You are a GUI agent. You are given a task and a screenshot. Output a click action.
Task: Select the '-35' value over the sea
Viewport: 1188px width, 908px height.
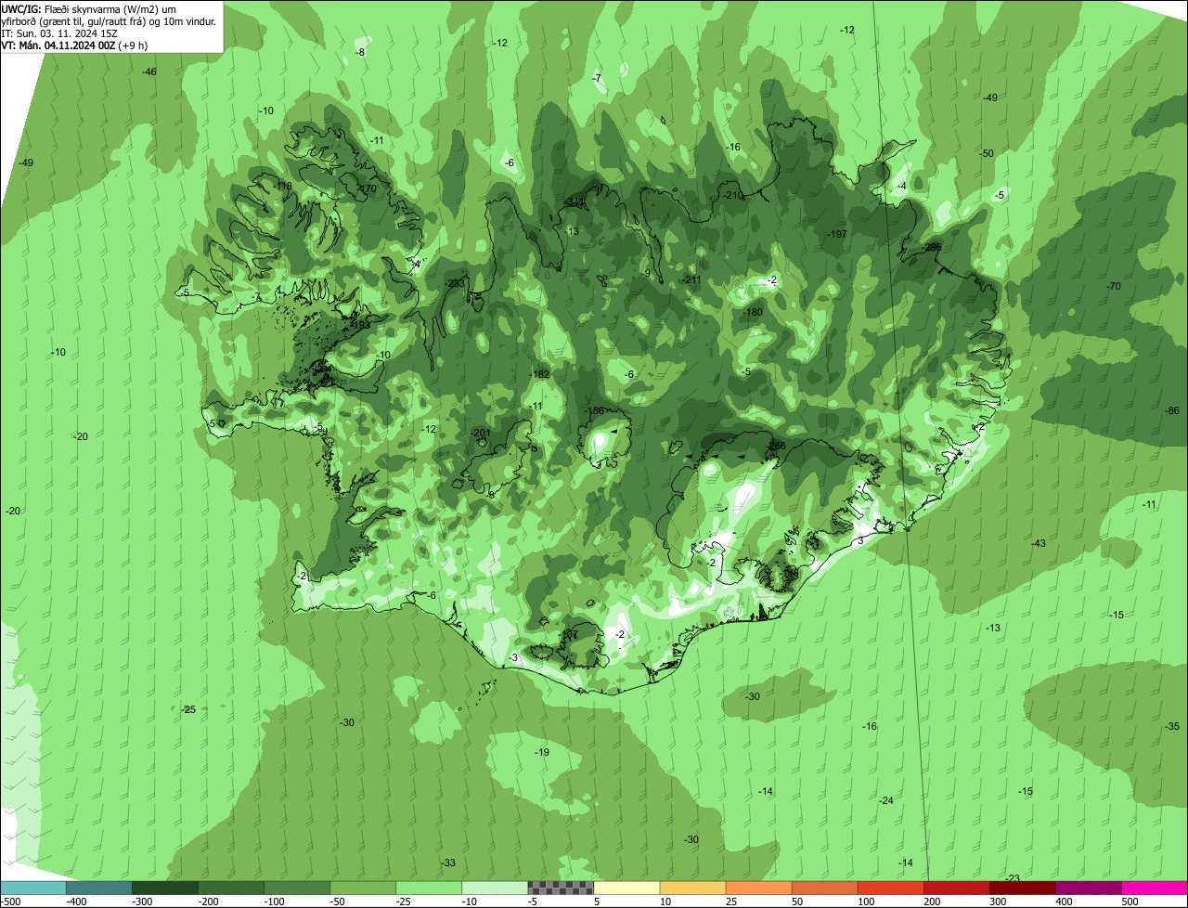[x=1172, y=726]
